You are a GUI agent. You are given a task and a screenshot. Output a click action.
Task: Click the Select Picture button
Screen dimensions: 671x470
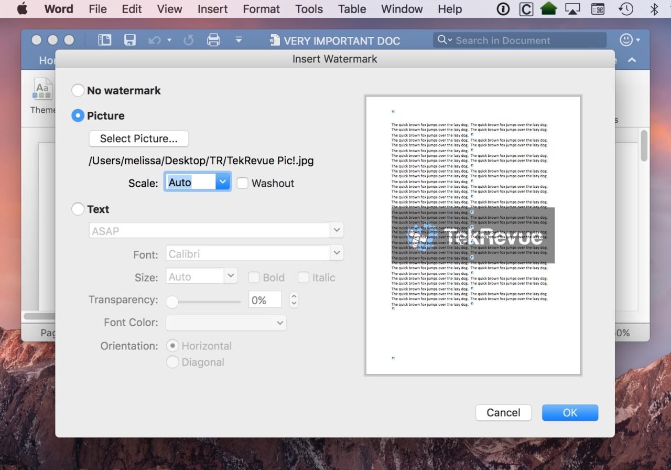pos(138,138)
